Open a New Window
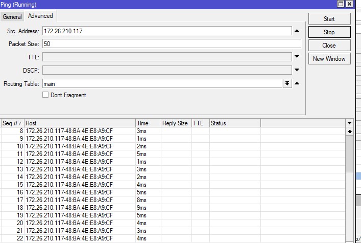 329,59
